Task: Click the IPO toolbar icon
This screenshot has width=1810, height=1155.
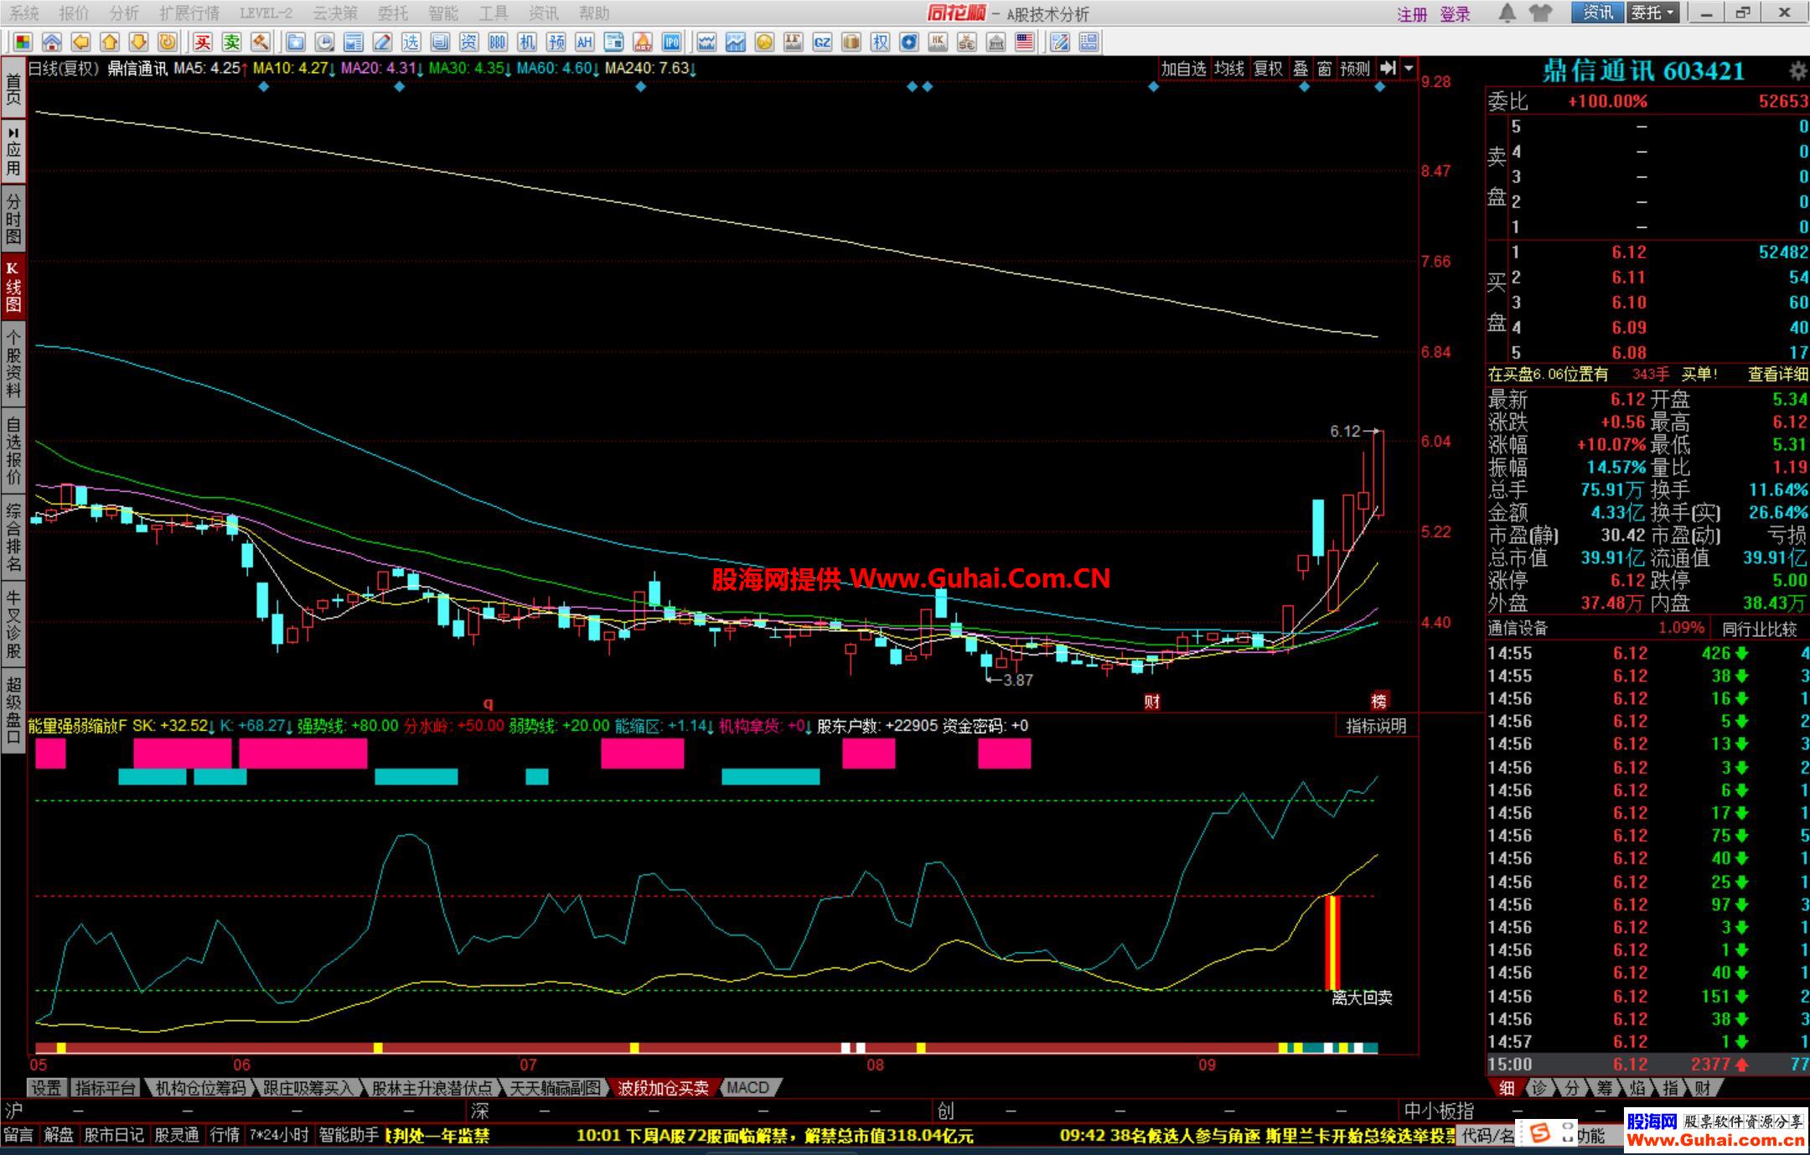Action: click(671, 42)
